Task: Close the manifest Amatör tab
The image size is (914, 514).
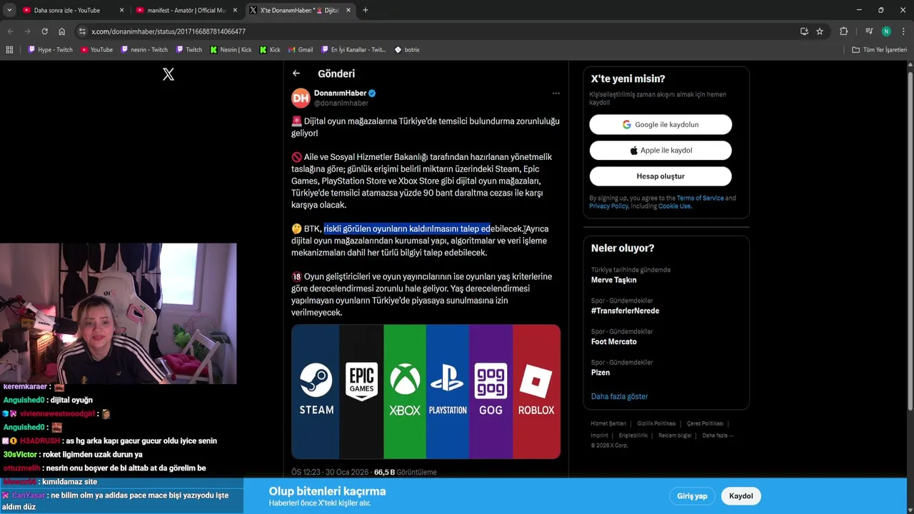Action: point(235,10)
